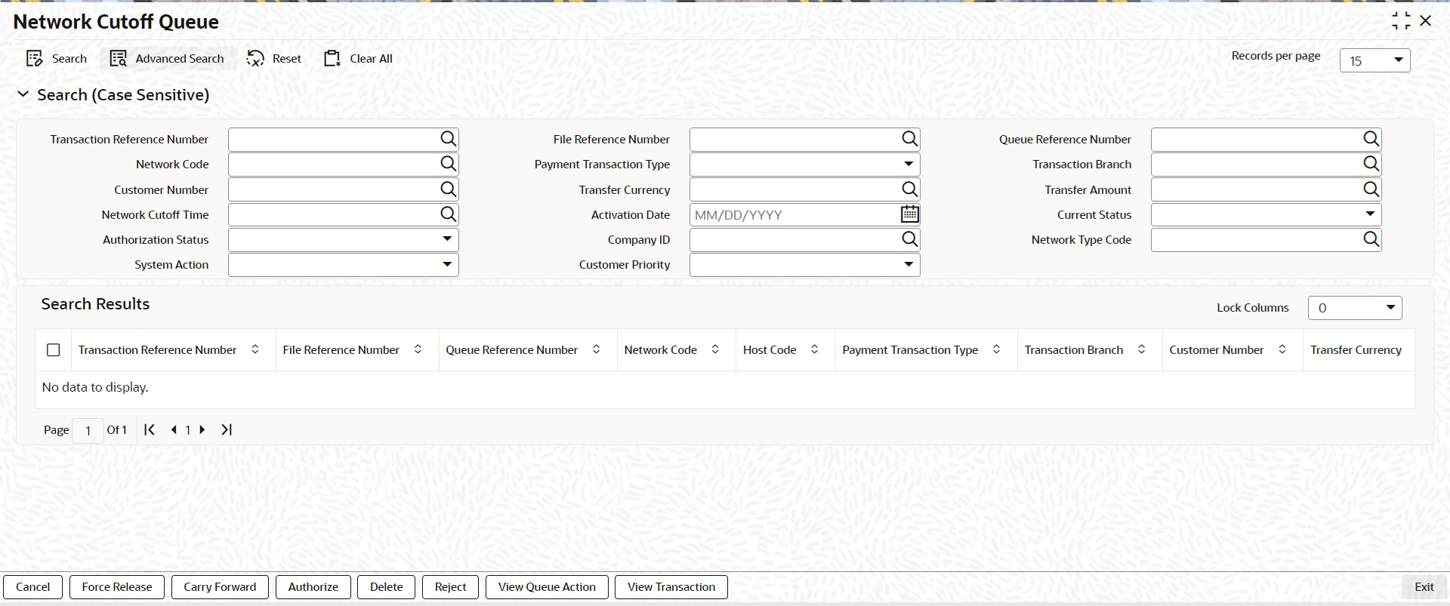Image resolution: width=1450 pixels, height=606 pixels.
Task: Click the Cancel button
Action: click(32, 587)
